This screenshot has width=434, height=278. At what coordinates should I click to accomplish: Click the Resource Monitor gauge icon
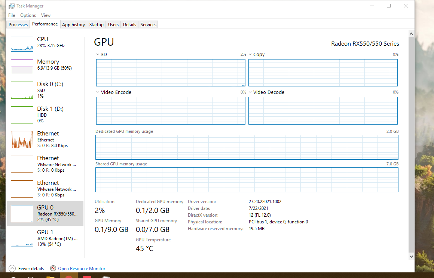[x=53, y=268]
